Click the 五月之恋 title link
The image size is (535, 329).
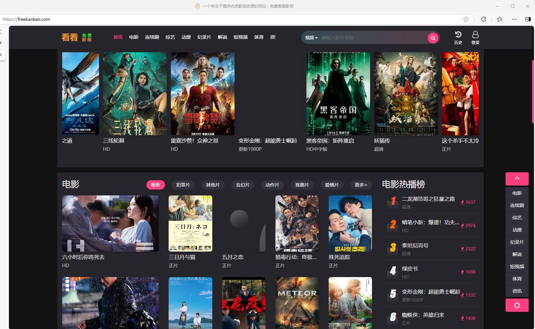[x=233, y=257]
